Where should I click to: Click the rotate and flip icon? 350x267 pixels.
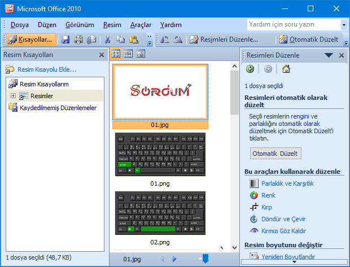click(254, 219)
